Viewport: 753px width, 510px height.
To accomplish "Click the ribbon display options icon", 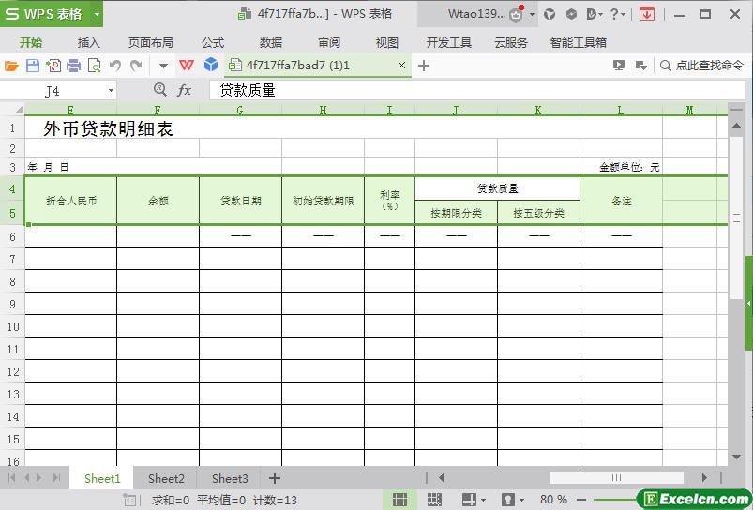I will point(641,66).
